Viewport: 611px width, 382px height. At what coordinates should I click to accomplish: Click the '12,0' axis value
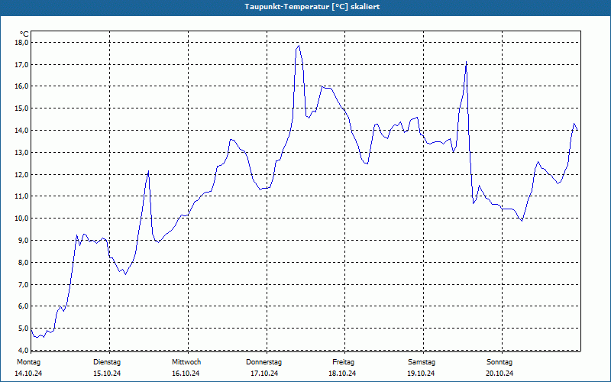click(22, 174)
